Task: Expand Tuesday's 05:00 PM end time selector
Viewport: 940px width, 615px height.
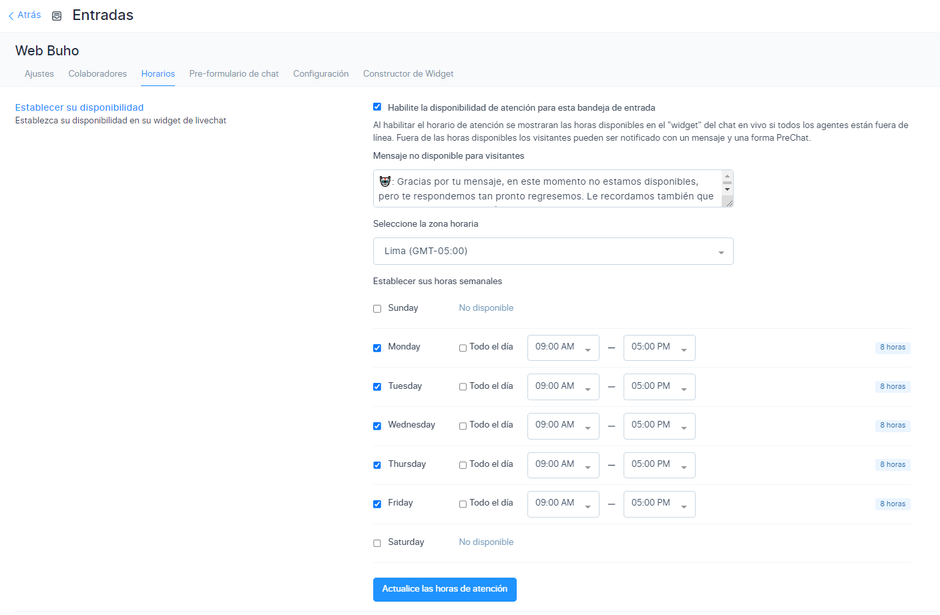Action: tap(659, 387)
